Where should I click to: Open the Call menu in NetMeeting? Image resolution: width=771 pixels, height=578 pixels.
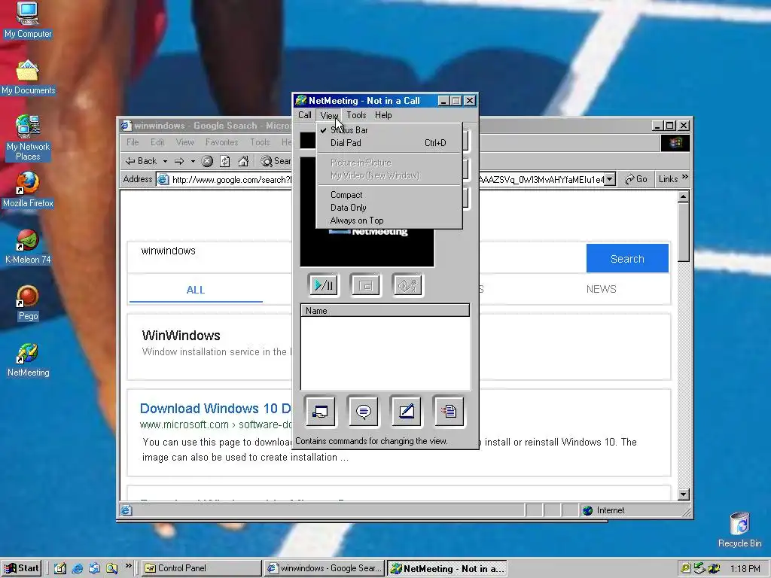(305, 115)
